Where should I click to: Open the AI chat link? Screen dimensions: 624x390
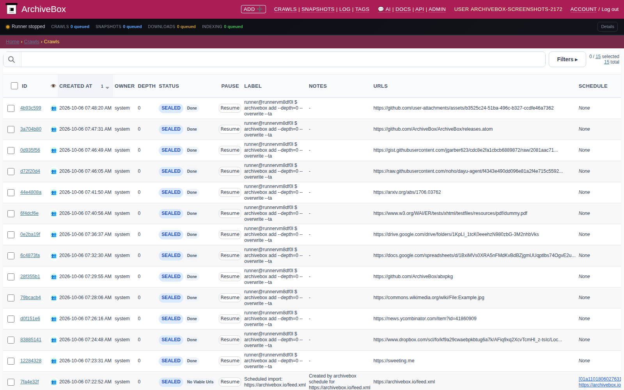tap(384, 9)
